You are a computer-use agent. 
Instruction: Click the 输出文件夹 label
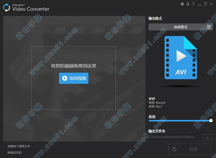tap(157, 131)
